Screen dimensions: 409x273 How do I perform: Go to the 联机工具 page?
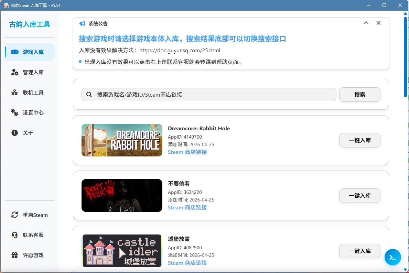pyautogui.click(x=30, y=92)
